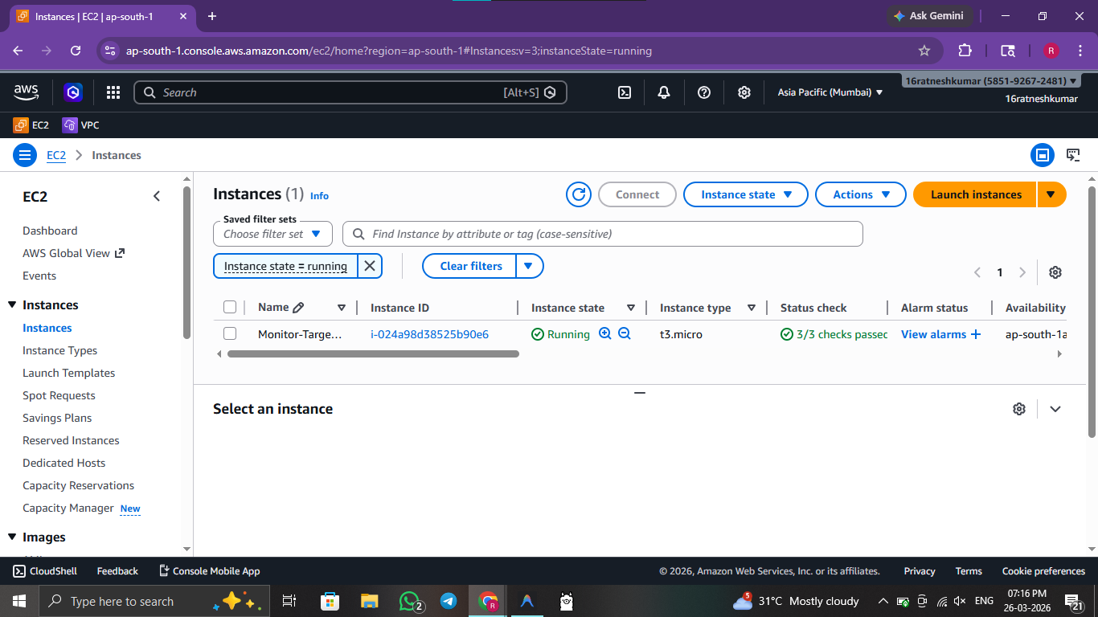
Task: Refresh the instances list
Action: click(579, 194)
